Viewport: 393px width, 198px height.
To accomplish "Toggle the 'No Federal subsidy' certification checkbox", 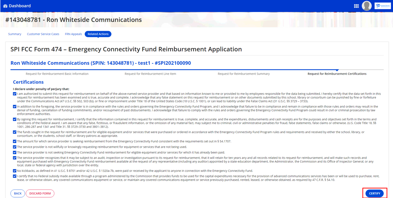I will 15,176.
